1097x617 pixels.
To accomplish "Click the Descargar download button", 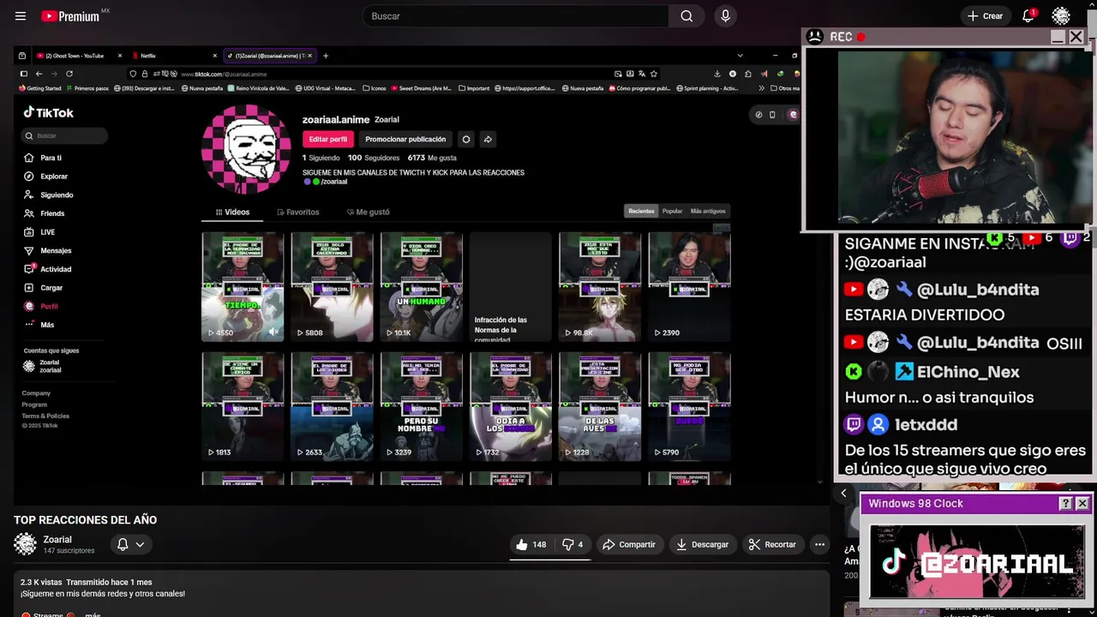I will click(702, 544).
